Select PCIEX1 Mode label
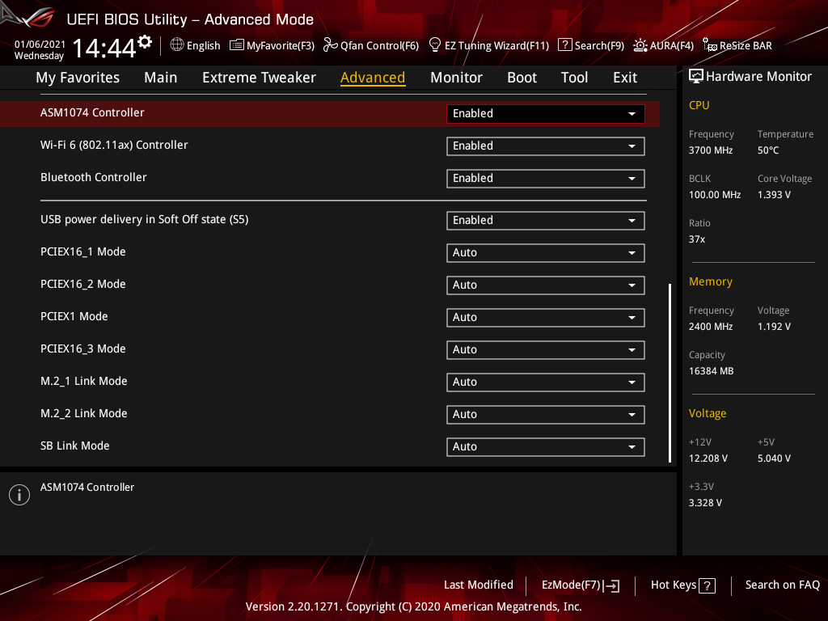 tap(74, 317)
